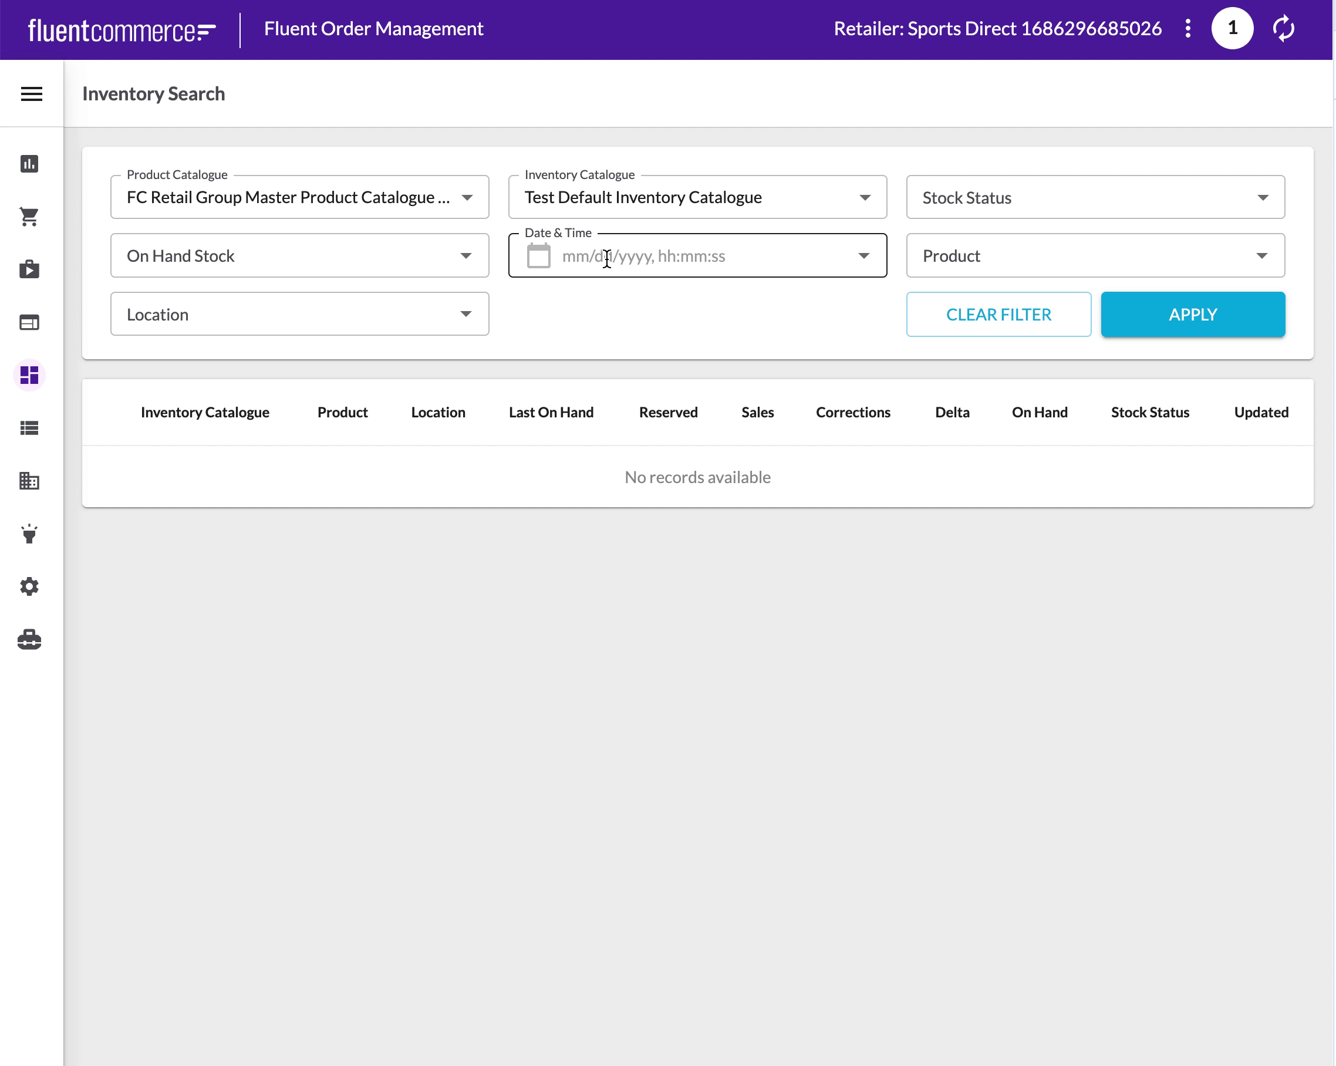Click the APPLY button
Screen dimensions: 1336x1066
point(1192,314)
